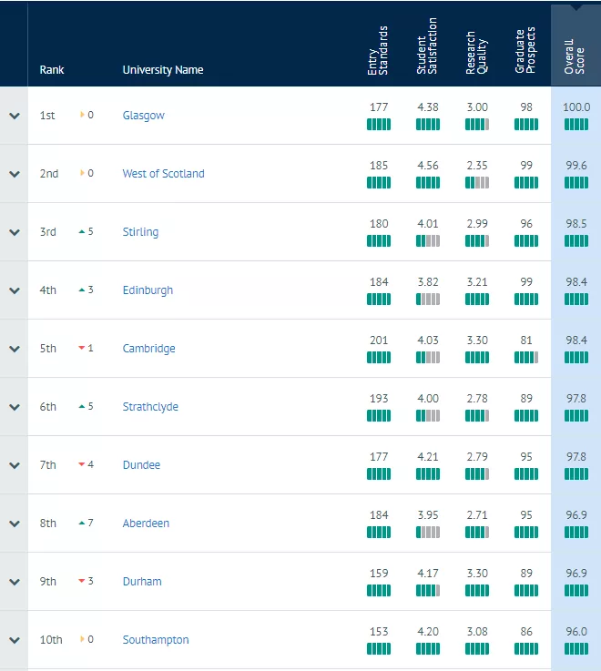Open the Stirling university link
The image size is (601, 671).
[x=140, y=232]
